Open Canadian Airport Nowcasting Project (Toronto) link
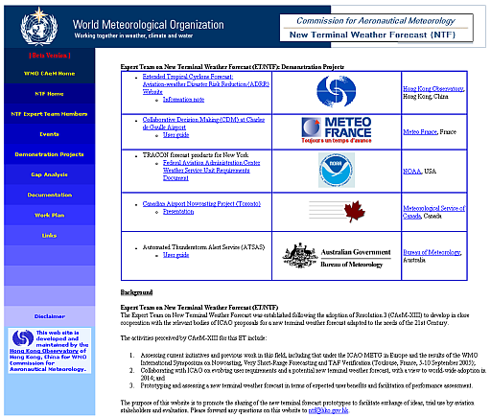Screen dimensions: 491x417 (x=201, y=204)
